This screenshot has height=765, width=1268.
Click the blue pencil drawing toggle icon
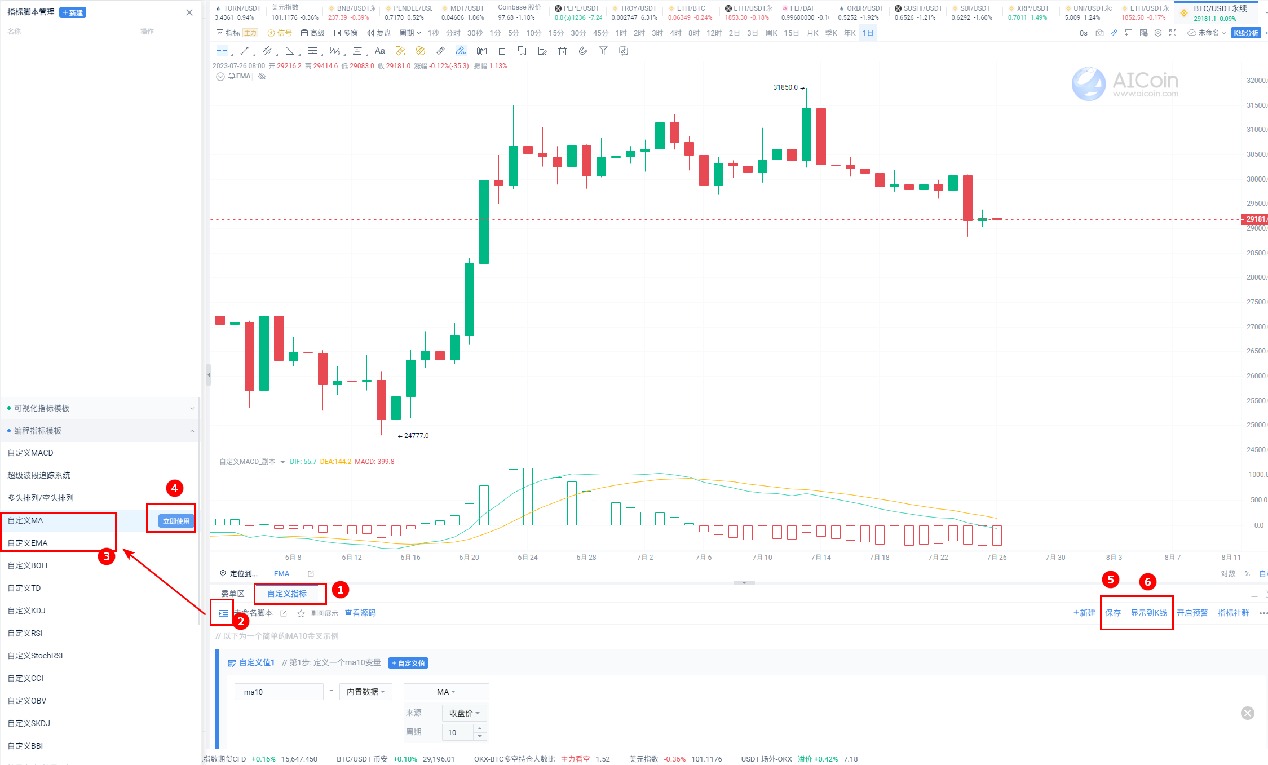[1114, 33]
